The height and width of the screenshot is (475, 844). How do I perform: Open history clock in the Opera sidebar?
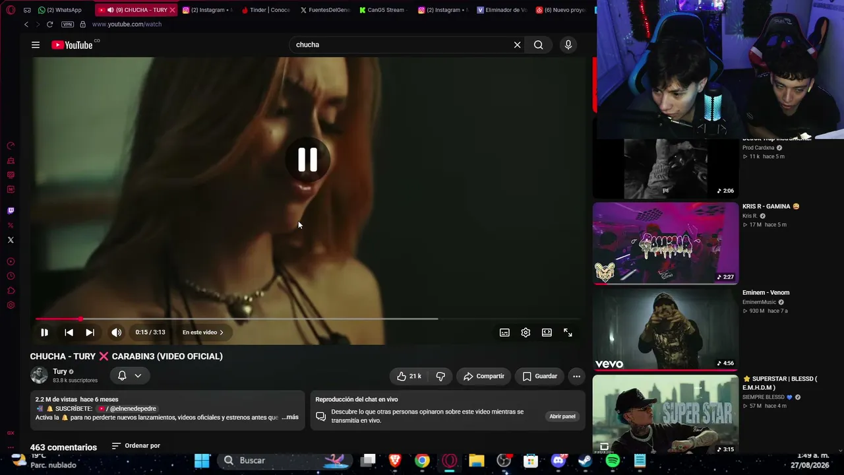coord(11,276)
